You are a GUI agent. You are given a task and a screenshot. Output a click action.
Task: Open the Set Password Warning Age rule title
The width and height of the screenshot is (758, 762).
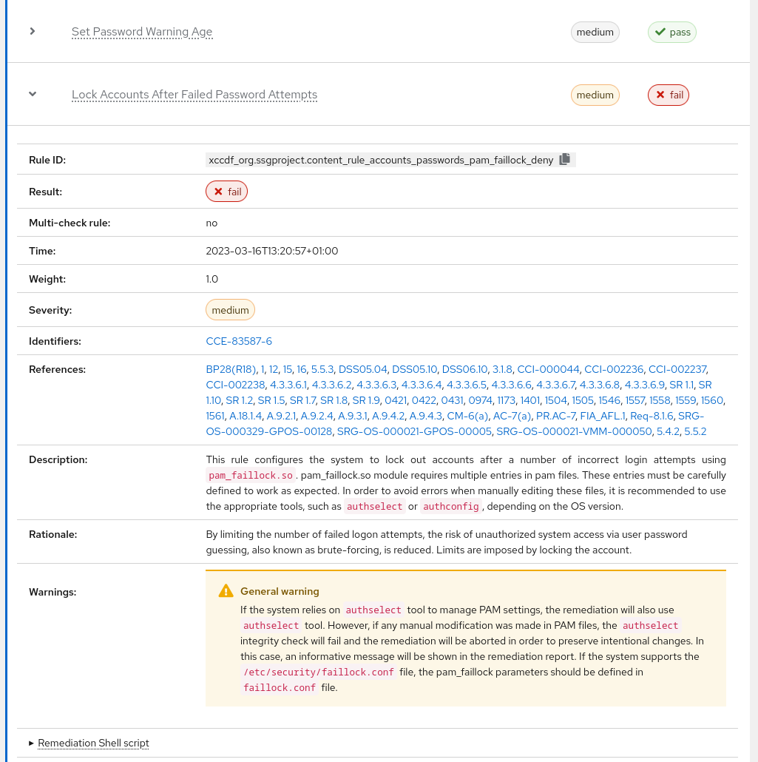click(x=142, y=32)
